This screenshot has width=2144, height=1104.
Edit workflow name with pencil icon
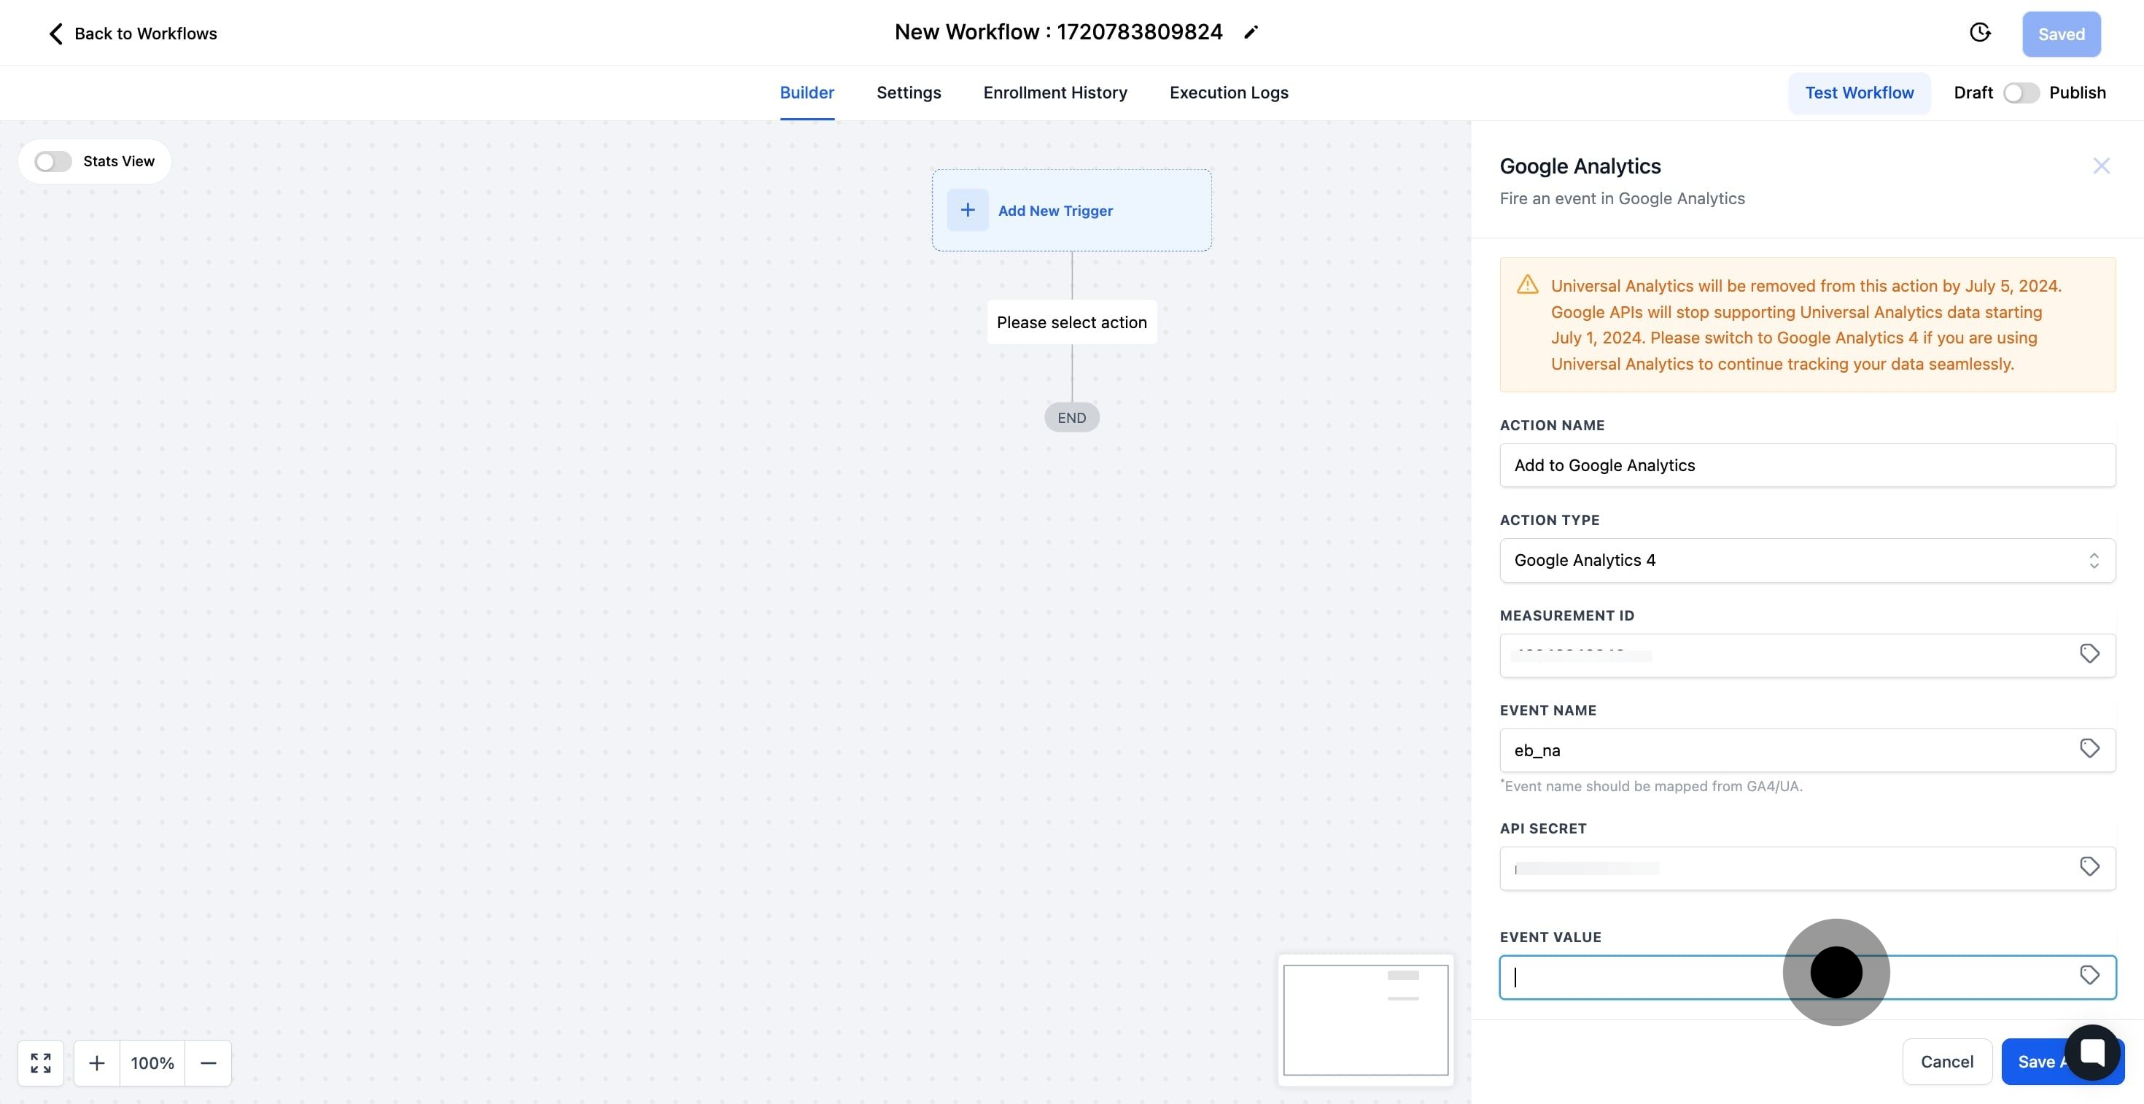pyautogui.click(x=1250, y=32)
